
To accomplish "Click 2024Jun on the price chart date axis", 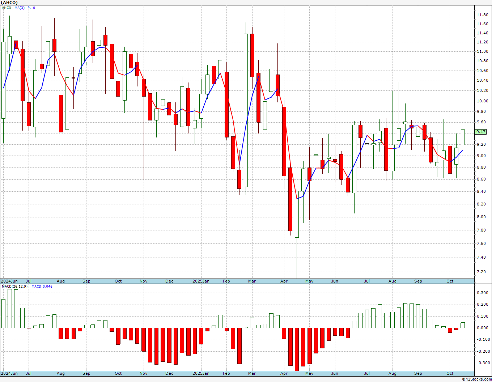I will point(9,281).
